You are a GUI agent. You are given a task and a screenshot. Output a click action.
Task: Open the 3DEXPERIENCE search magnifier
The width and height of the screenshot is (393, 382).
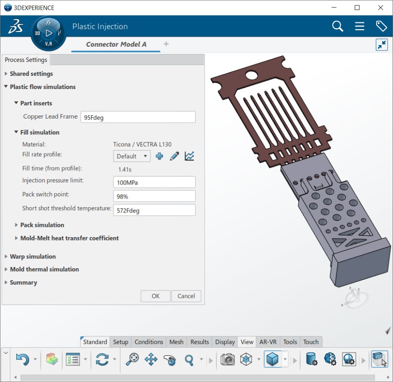pyautogui.click(x=337, y=26)
